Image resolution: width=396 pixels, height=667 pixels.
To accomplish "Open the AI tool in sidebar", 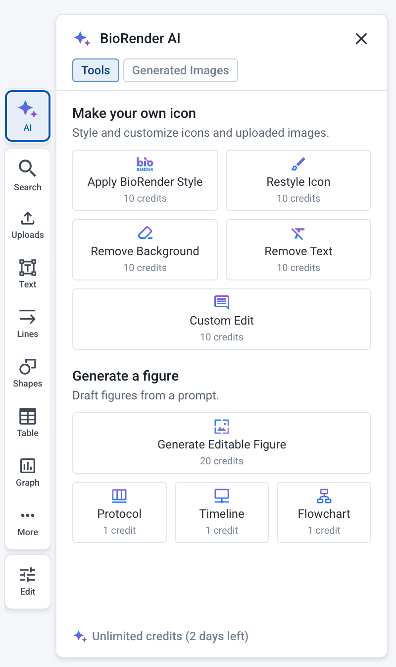I will point(28,116).
